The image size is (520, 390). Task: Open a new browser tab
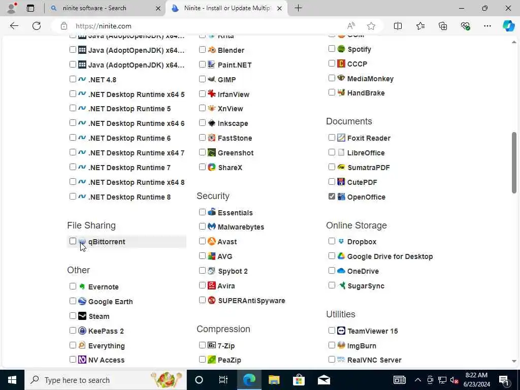tap(298, 8)
